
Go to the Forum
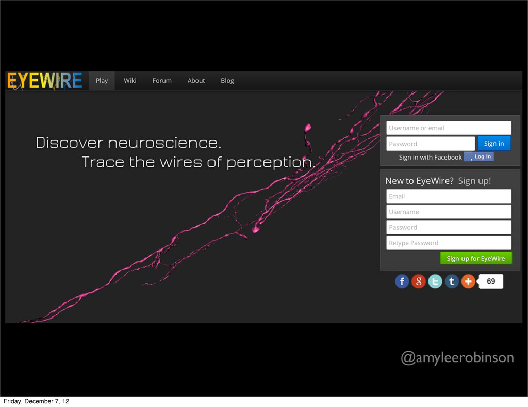(162, 81)
